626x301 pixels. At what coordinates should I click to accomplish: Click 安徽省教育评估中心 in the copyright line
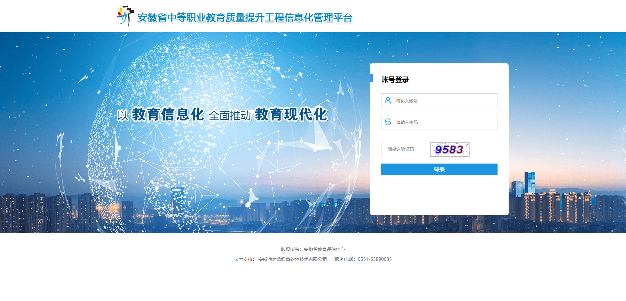point(324,249)
